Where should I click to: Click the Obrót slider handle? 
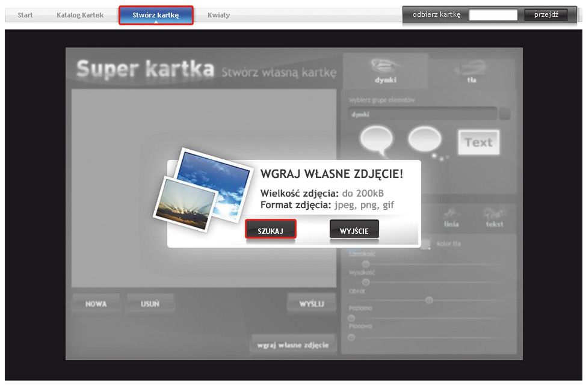(x=429, y=300)
